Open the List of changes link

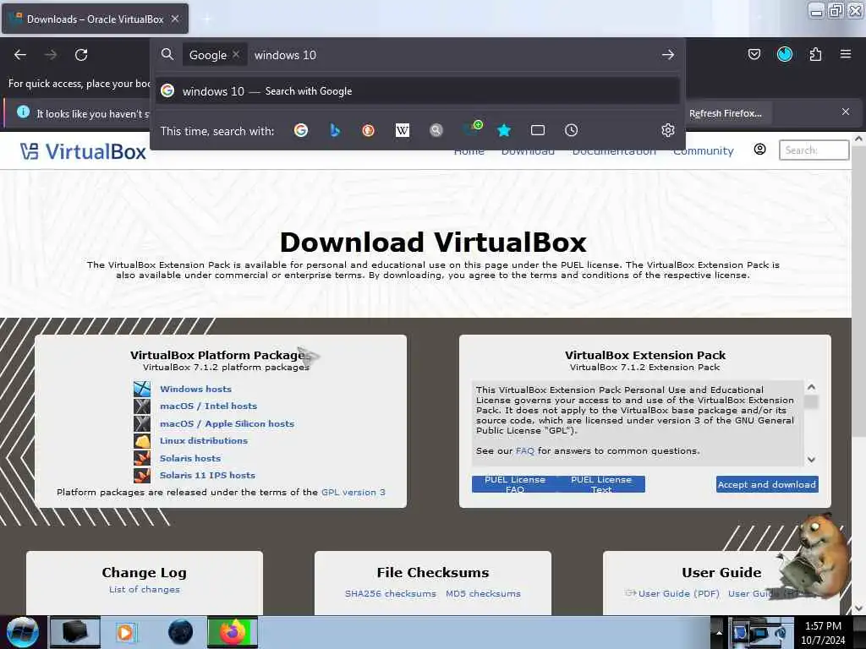144,589
